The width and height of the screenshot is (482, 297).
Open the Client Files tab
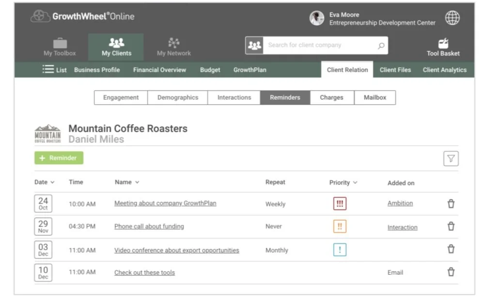point(395,70)
